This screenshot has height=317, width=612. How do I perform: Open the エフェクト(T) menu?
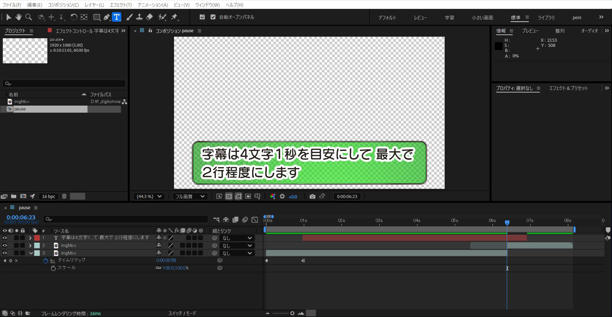coord(120,5)
